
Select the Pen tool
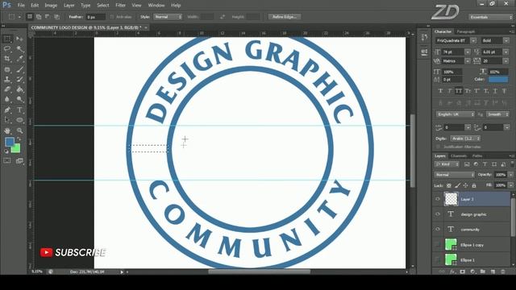7,110
